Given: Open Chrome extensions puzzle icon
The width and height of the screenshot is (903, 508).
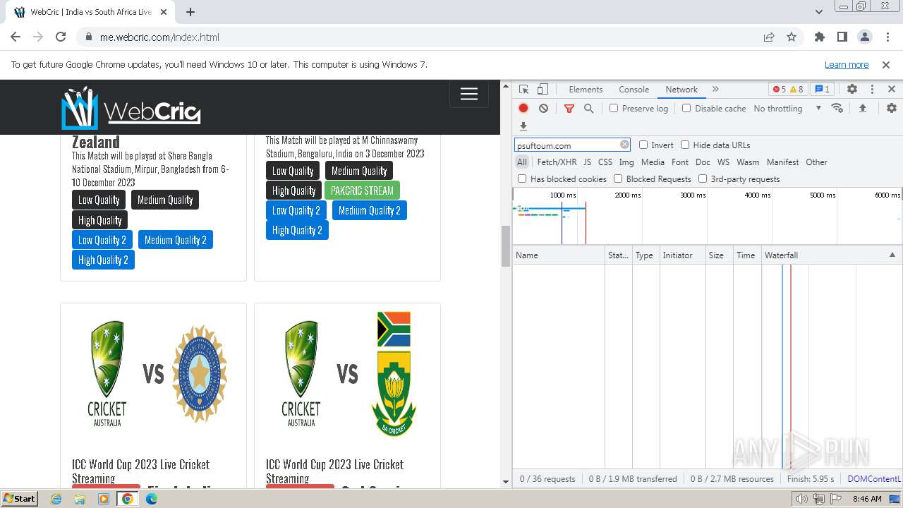Looking at the screenshot, I should point(819,37).
